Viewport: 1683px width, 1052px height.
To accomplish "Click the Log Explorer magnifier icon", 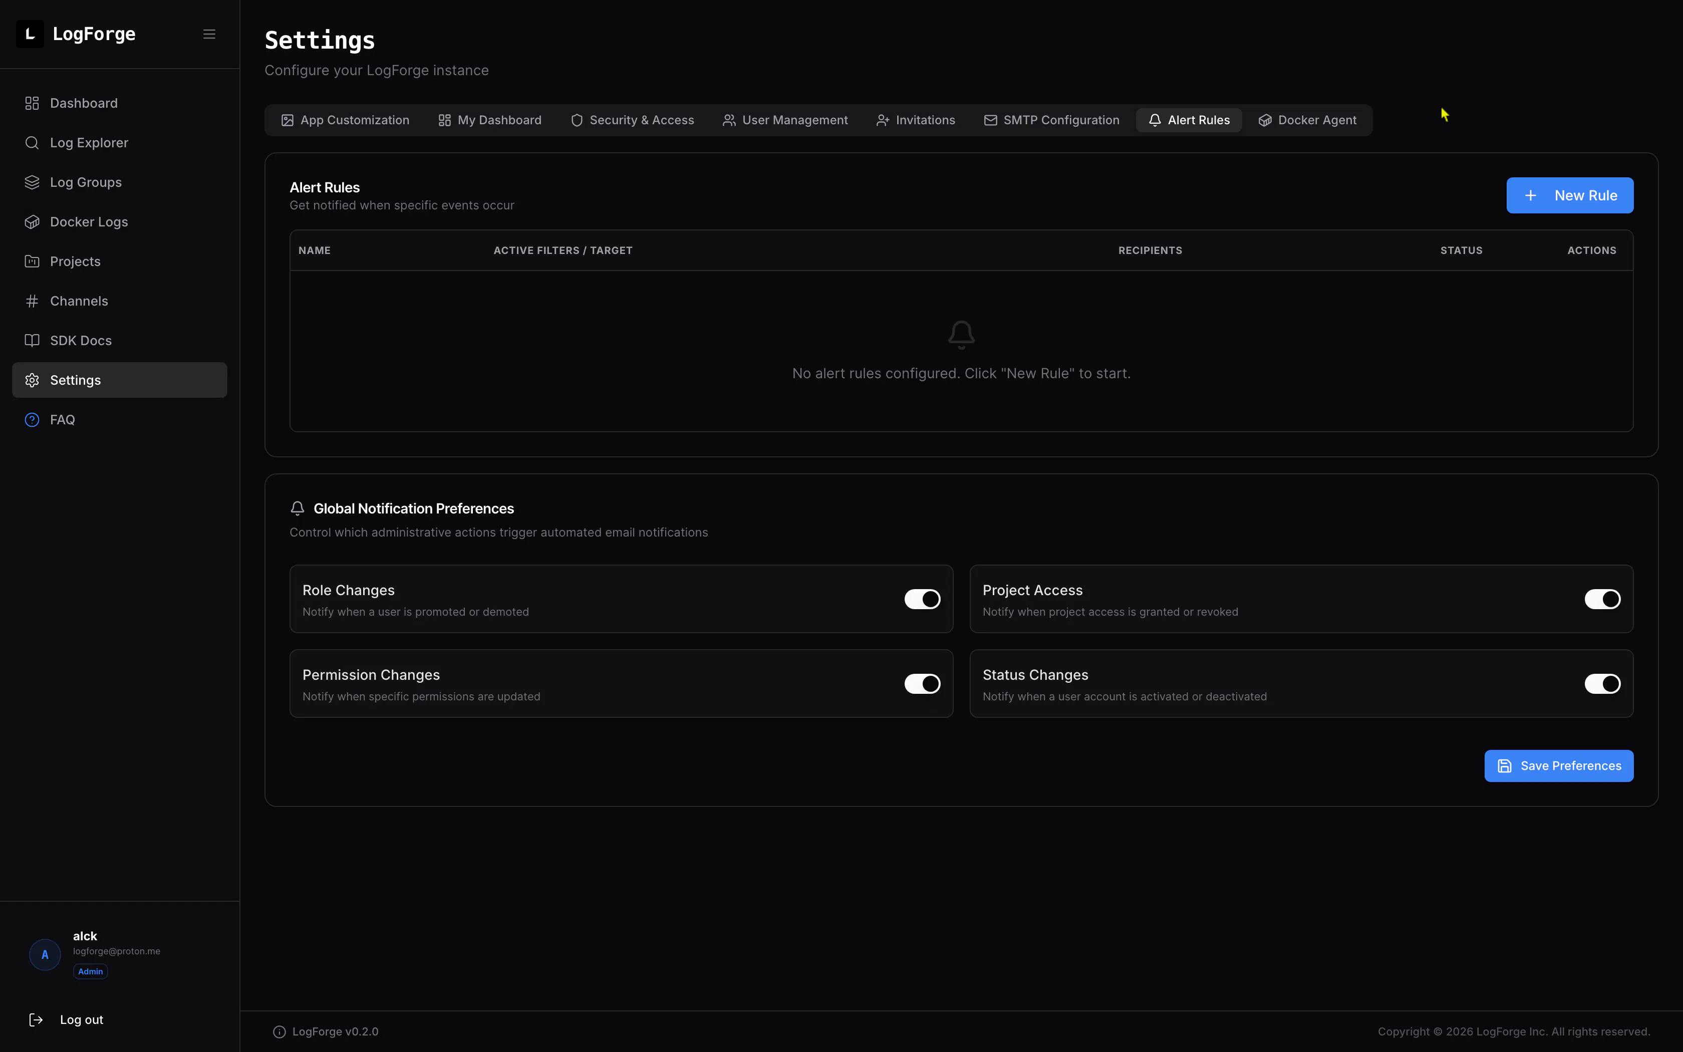I will [32, 143].
